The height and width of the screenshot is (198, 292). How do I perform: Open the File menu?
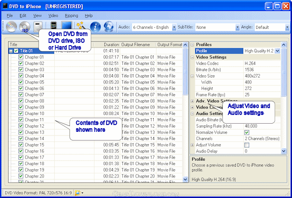pos(10,16)
